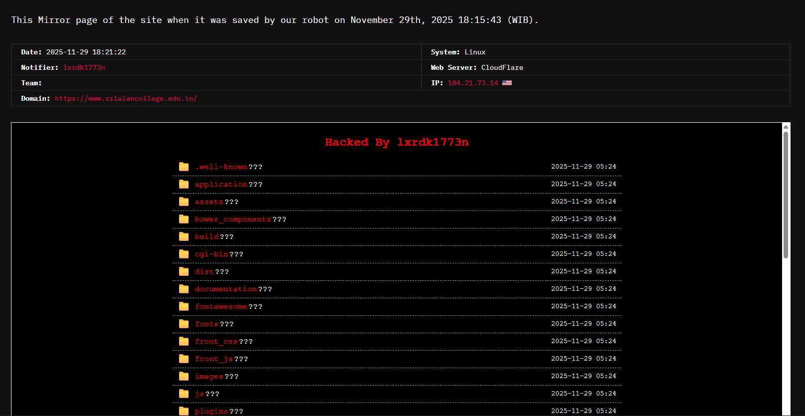Click the folder icon beside cgi-bin

(184, 254)
